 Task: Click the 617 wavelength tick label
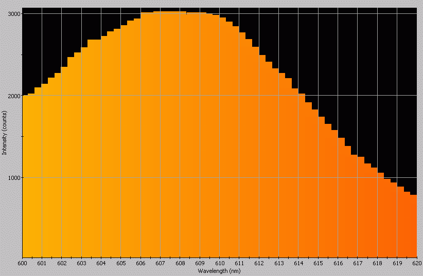(x=358, y=263)
